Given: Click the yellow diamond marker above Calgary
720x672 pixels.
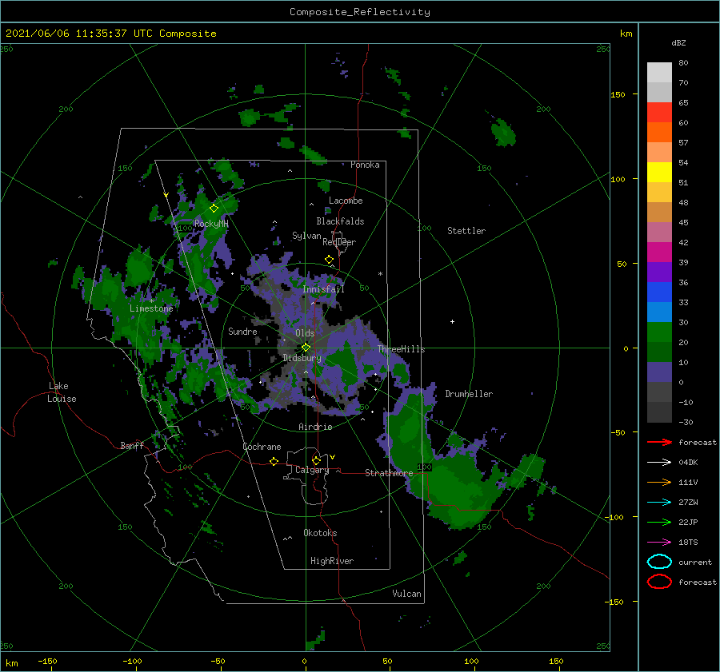Looking at the screenshot, I should (x=316, y=460).
